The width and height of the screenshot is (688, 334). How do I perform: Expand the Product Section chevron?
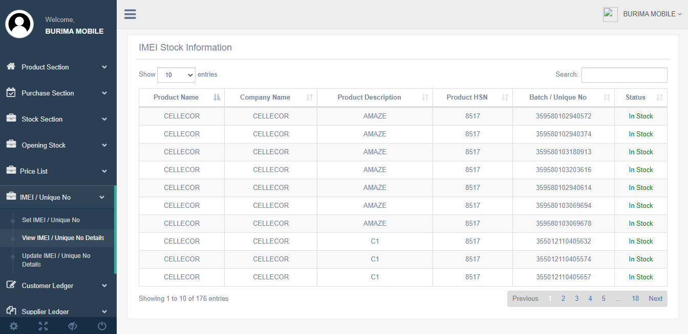[104, 67]
